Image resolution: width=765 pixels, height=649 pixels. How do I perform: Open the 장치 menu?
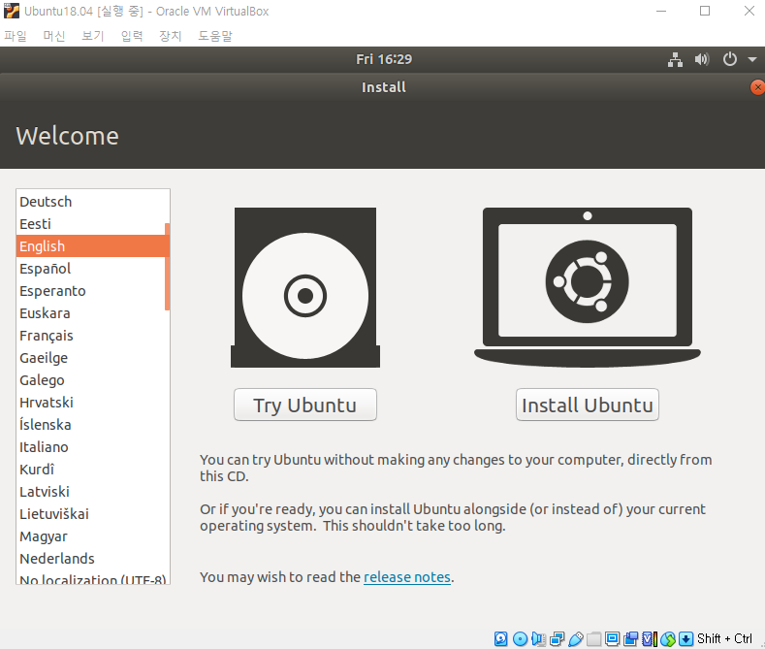pyautogui.click(x=171, y=36)
